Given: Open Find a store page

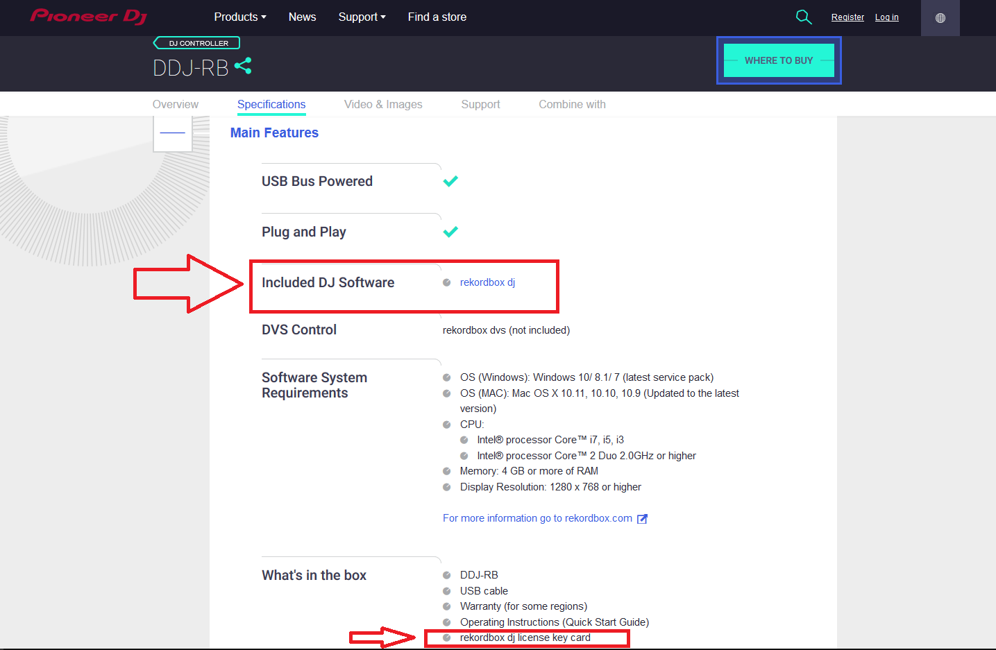Looking at the screenshot, I should click(x=437, y=17).
